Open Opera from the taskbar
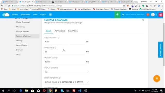The image size is (165, 93). [x=44, y=91]
